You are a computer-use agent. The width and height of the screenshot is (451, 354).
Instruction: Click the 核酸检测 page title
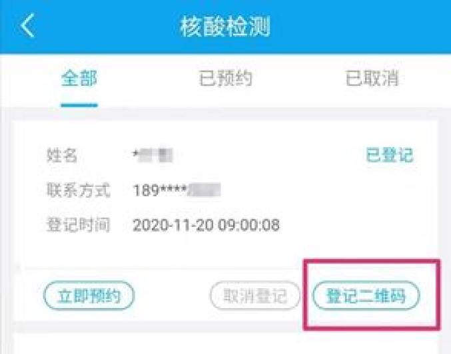point(225,27)
